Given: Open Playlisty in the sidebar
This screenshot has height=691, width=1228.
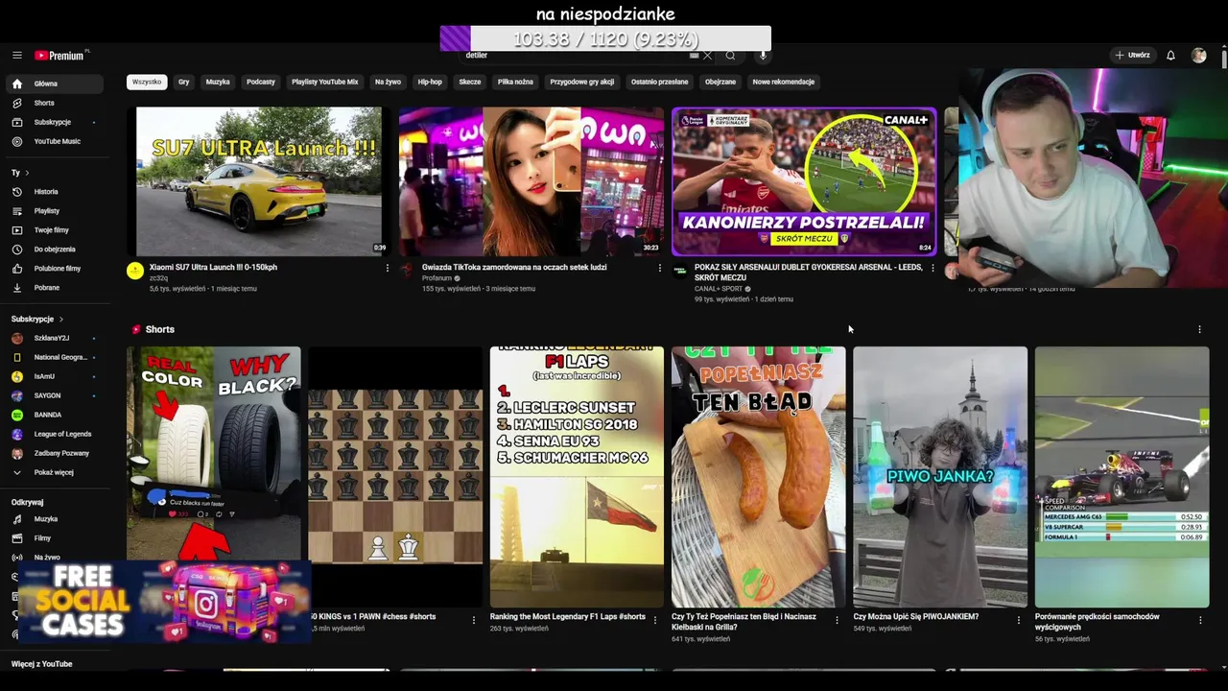Looking at the screenshot, I should coord(54,211).
